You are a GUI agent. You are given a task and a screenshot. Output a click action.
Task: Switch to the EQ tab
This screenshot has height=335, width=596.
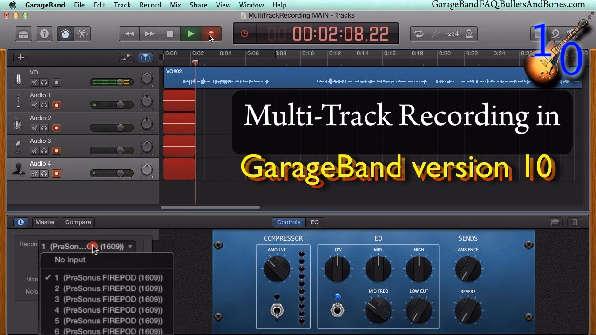click(315, 222)
